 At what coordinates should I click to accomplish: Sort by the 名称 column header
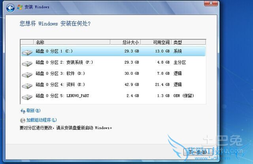pos(72,42)
